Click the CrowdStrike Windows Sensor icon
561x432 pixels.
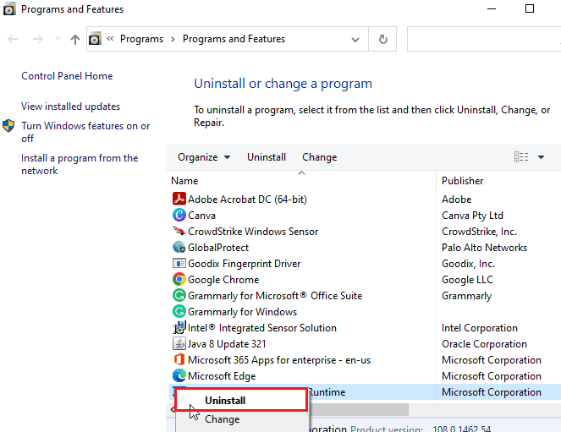tap(179, 231)
